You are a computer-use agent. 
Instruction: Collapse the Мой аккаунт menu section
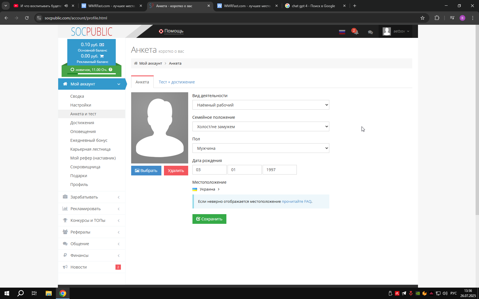tap(92, 84)
